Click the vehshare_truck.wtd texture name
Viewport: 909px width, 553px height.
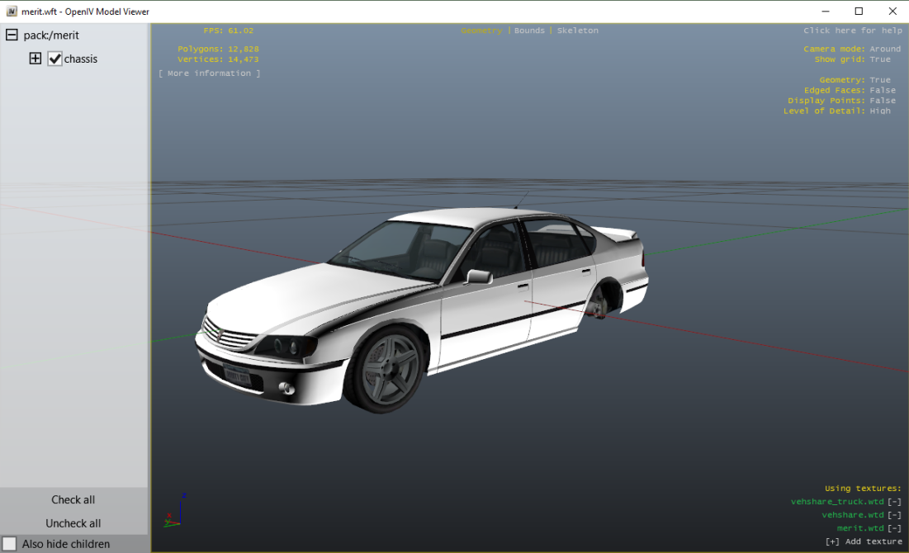point(837,502)
